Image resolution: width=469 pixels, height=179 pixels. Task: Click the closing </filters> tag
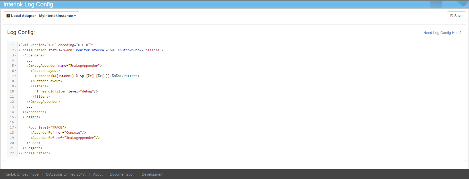(40, 96)
